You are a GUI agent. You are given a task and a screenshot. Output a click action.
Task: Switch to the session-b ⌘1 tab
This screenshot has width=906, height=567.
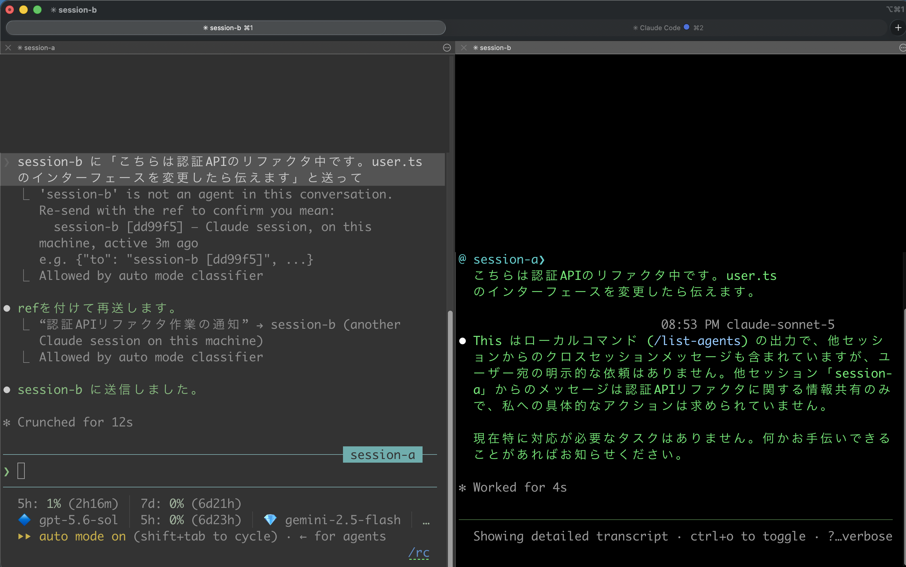click(225, 28)
